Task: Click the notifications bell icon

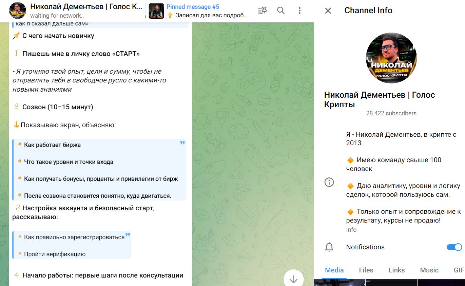Action: click(x=328, y=247)
